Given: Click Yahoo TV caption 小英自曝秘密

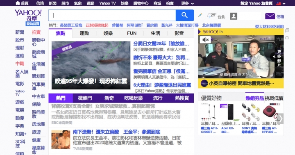Looking at the screenshot, I should (241, 83).
